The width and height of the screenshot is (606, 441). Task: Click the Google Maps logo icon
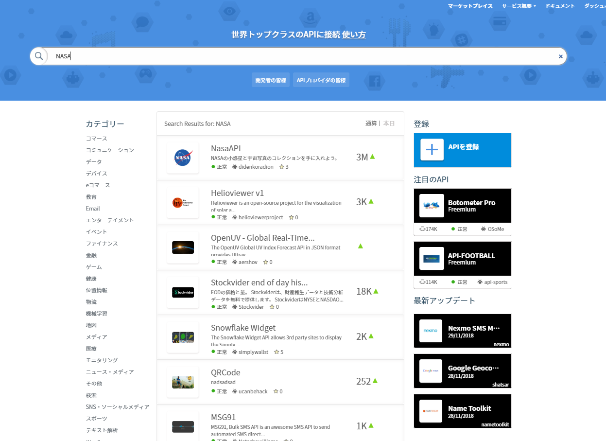click(431, 371)
